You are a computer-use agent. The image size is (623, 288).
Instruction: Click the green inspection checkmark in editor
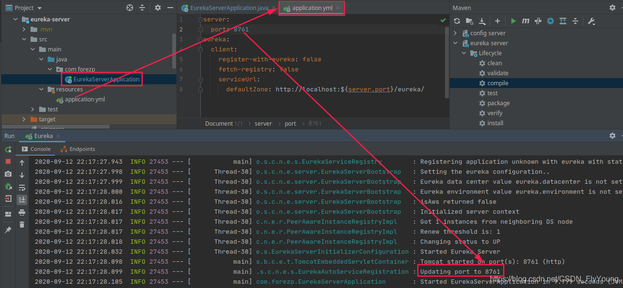coord(443,20)
